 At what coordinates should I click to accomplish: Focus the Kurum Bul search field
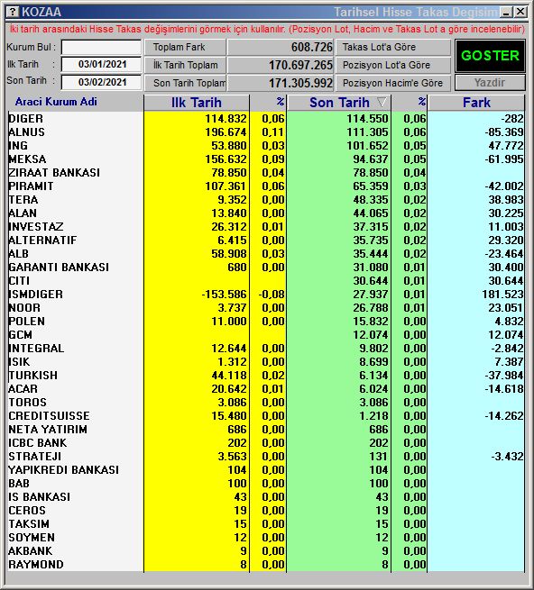101,48
